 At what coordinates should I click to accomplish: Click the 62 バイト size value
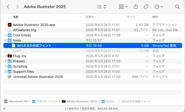[141, 30]
